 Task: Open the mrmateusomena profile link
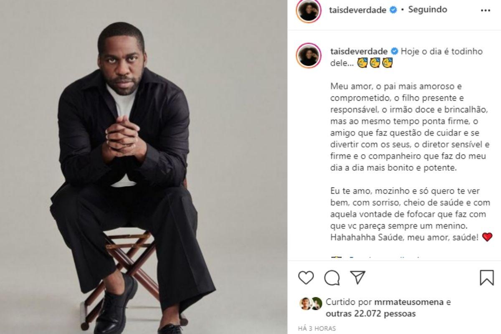click(x=403, y=302)
